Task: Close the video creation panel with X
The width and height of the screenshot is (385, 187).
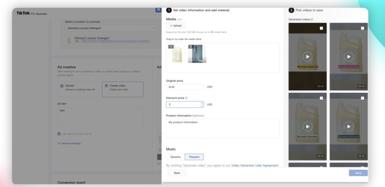Action: (x=158, y=9)
